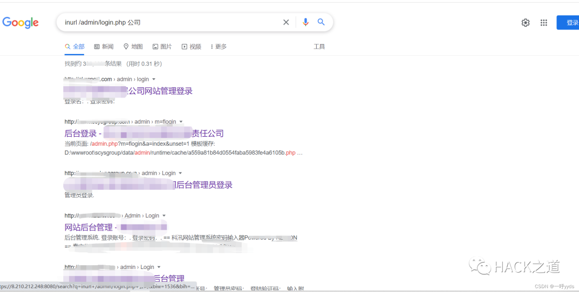
Task: Click the Google logo
Action: pos(20,23)
